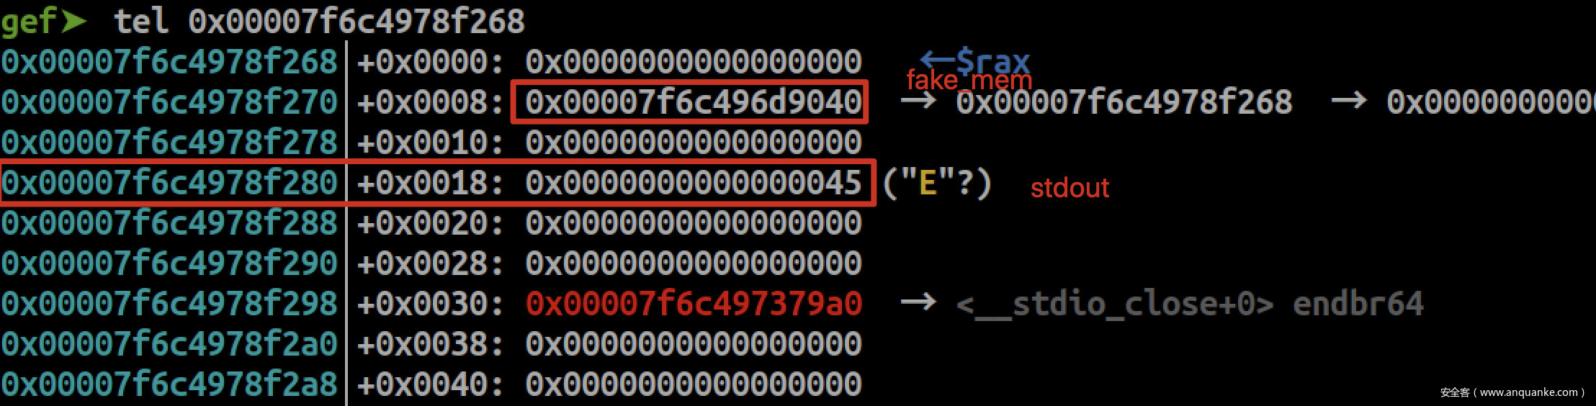This screenshot has width=1596, height=406.
Task: Select the red pointer 0x00007f6c497379a0
Action: pyautogui.click(x=694, y=303)
